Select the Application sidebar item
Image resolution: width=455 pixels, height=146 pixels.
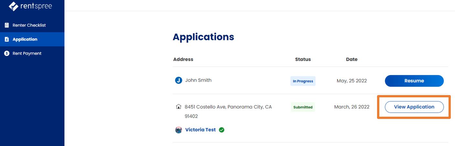point(32,39)
